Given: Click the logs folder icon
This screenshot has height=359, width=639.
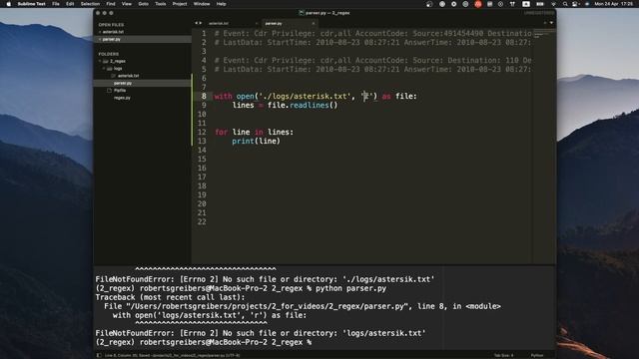Looking at the screenshot, I should (109, 69).
